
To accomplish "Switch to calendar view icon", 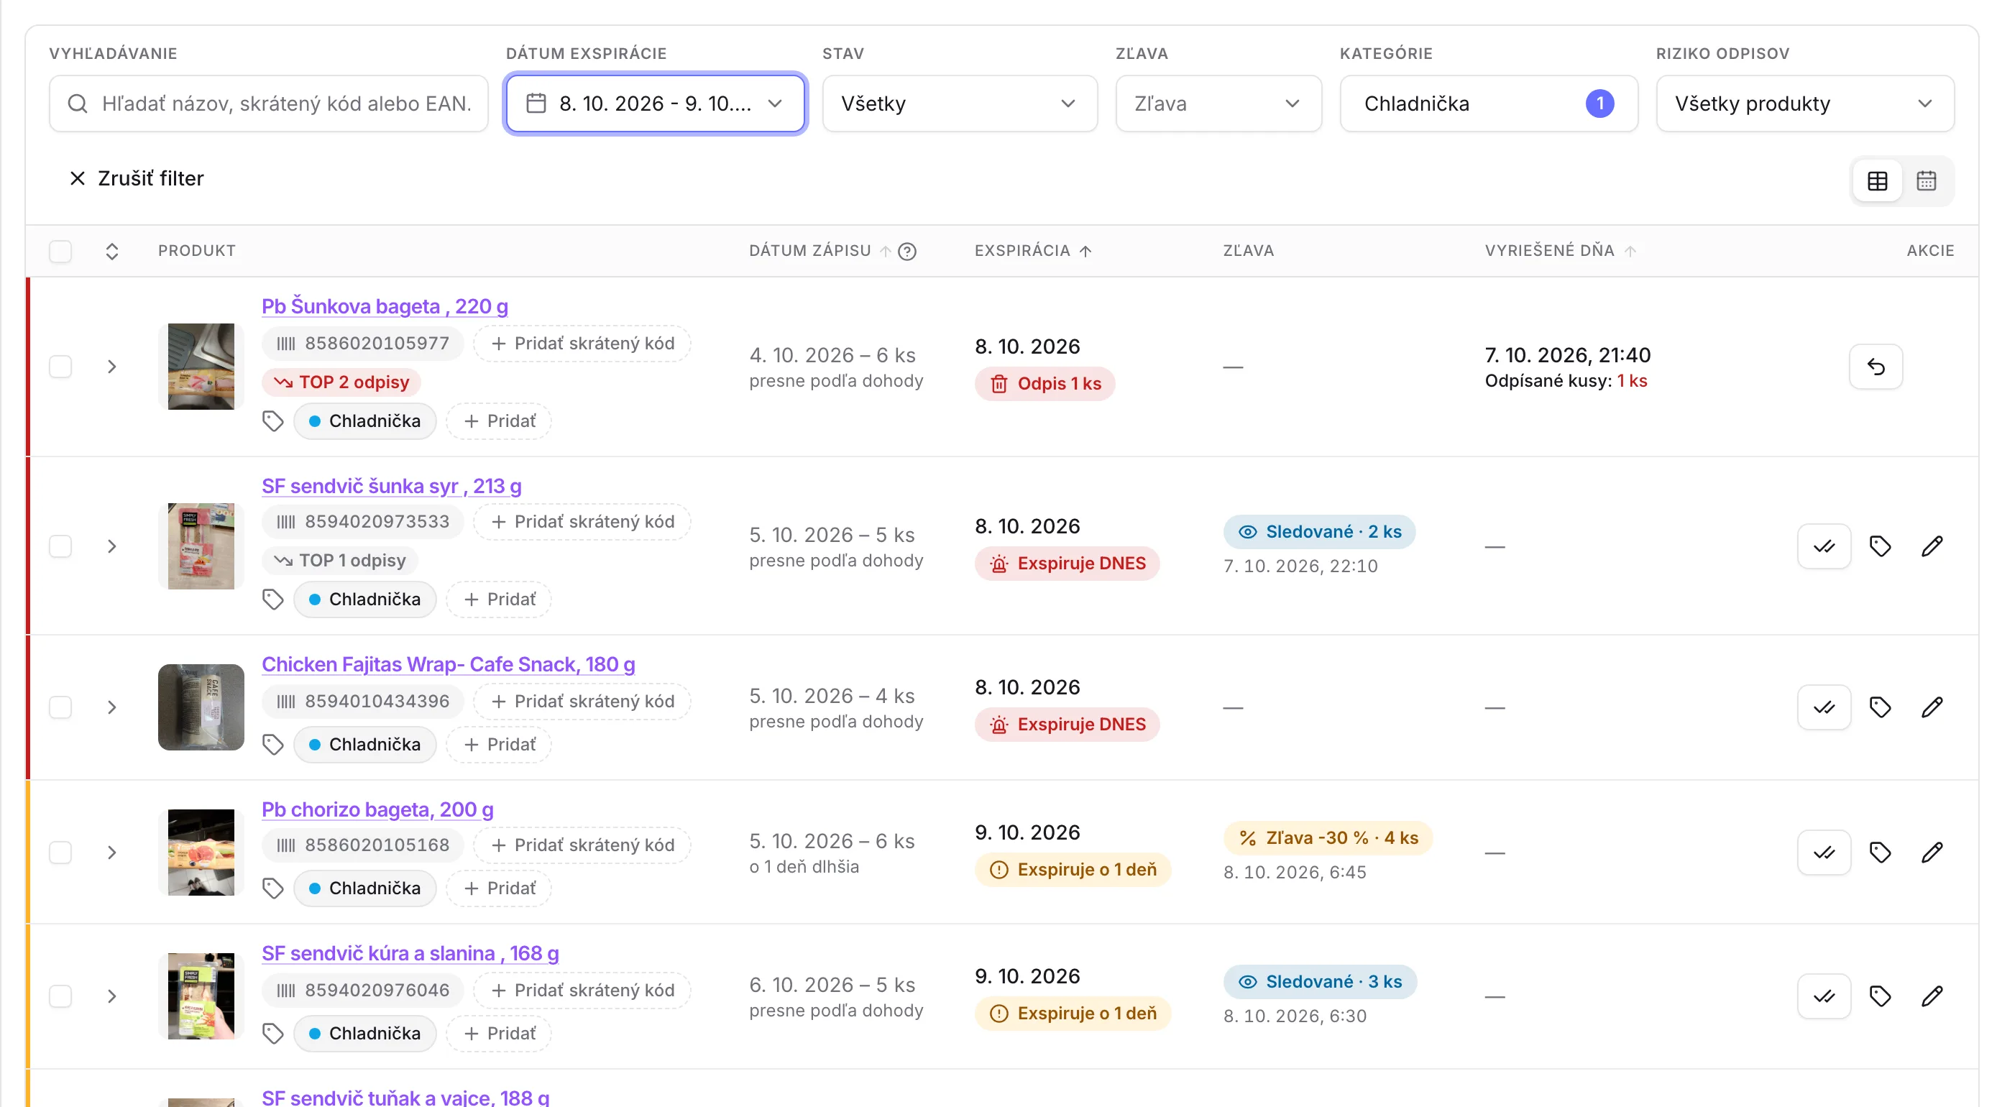I will pyautogui.click(x=1926, y=180).
